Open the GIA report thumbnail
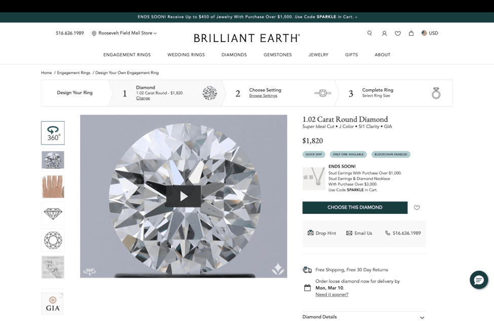 coord(52,303)
